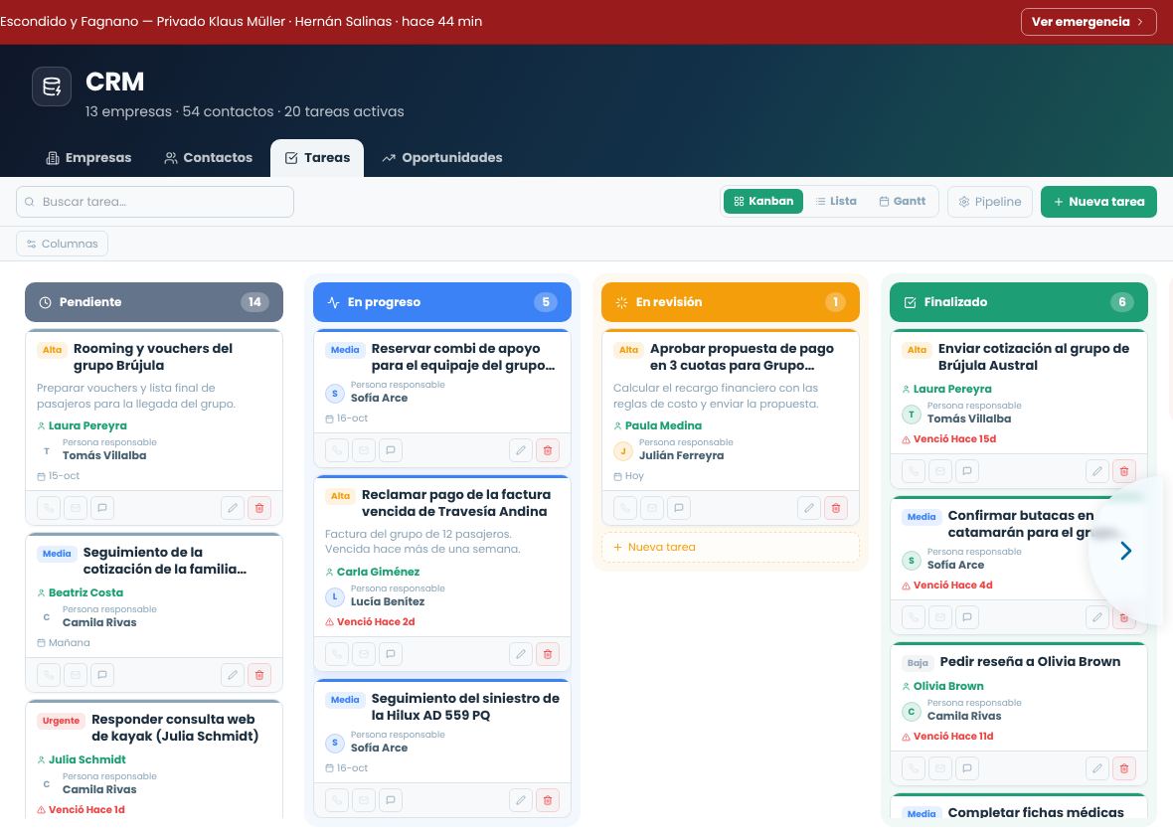The width and height of the screenshot is (1173, 839).
Task: Open contact Paula Medina link
Action: click(x=657, y=425)
